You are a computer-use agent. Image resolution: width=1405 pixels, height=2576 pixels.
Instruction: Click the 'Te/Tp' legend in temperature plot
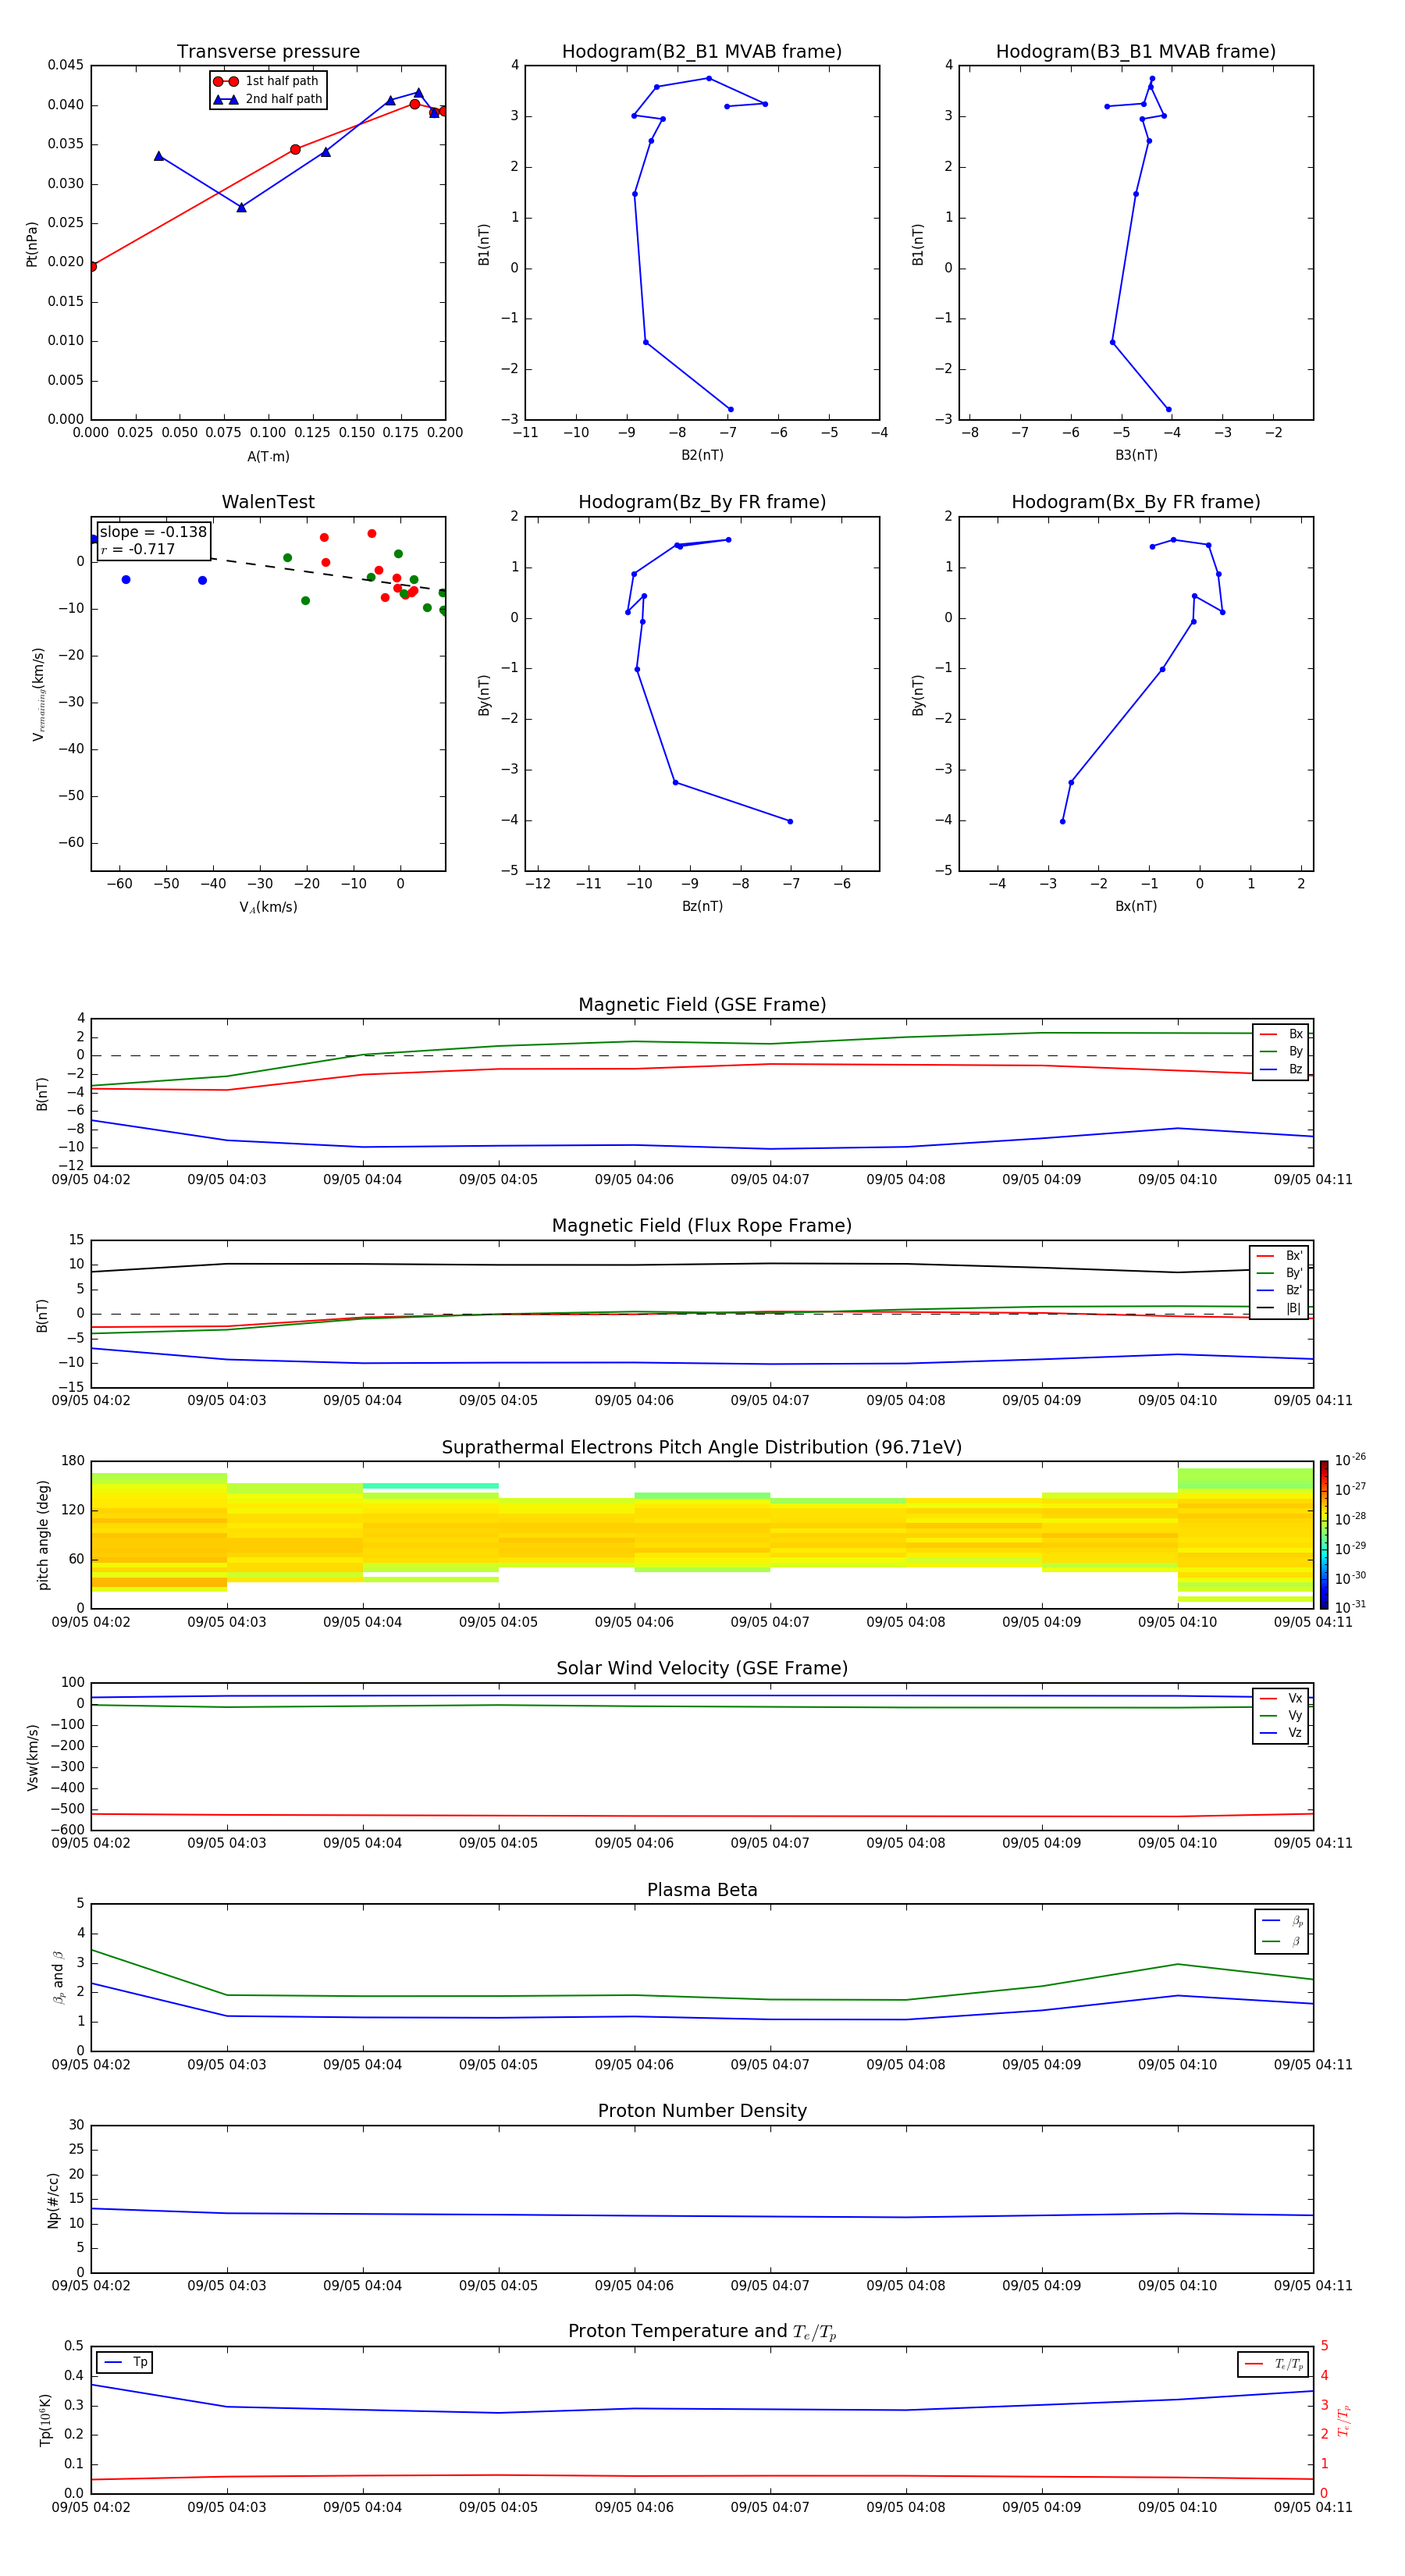click(1273, 2364)
